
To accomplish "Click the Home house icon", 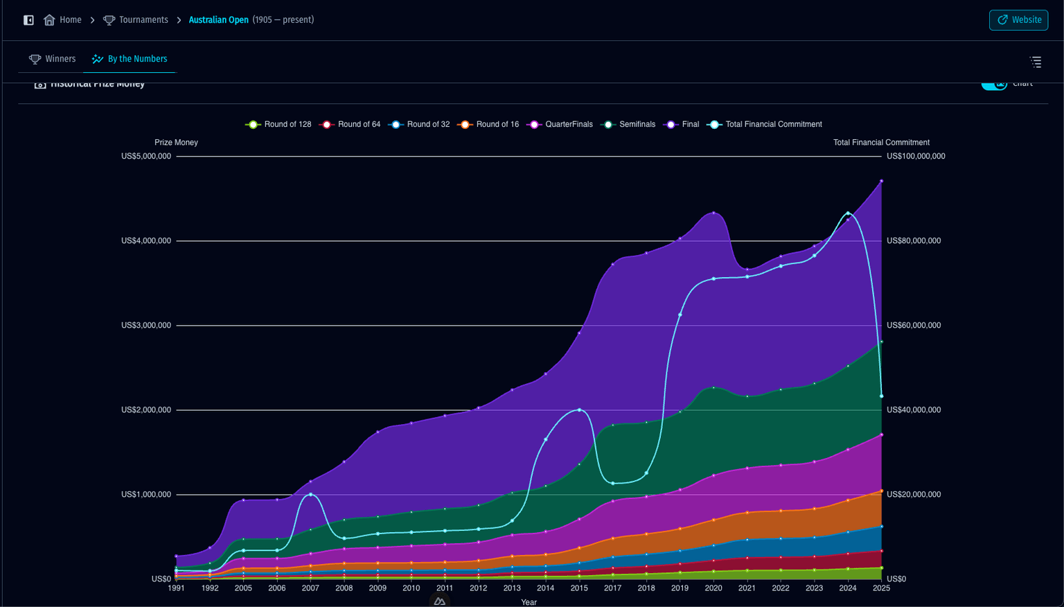I will coord(49,20).
